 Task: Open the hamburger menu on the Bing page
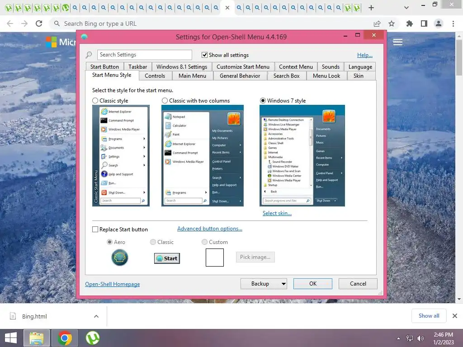(398, 42)
